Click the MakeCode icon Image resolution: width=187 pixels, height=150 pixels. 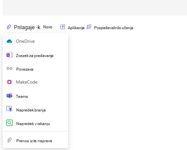tap(9, 82)
